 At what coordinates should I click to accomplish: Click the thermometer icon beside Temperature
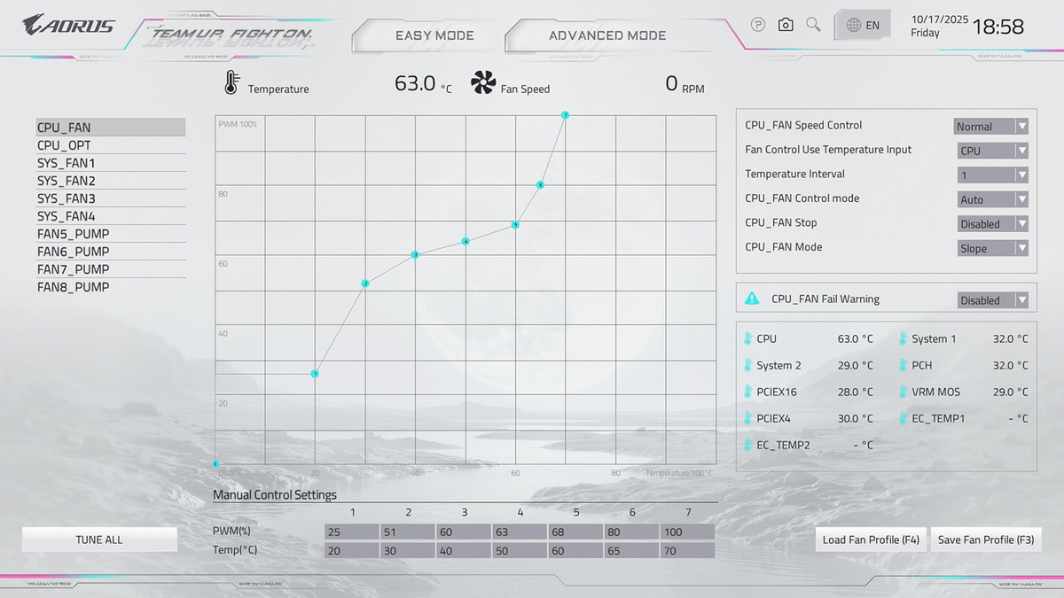click(231, 83)
